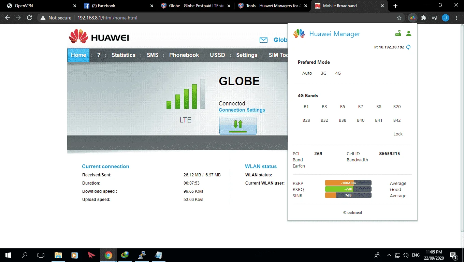Click the user account icon in Huawei Manager
The width and height of the screenshot is (464, 262).
pyautogui.click(x=409, y=33)
